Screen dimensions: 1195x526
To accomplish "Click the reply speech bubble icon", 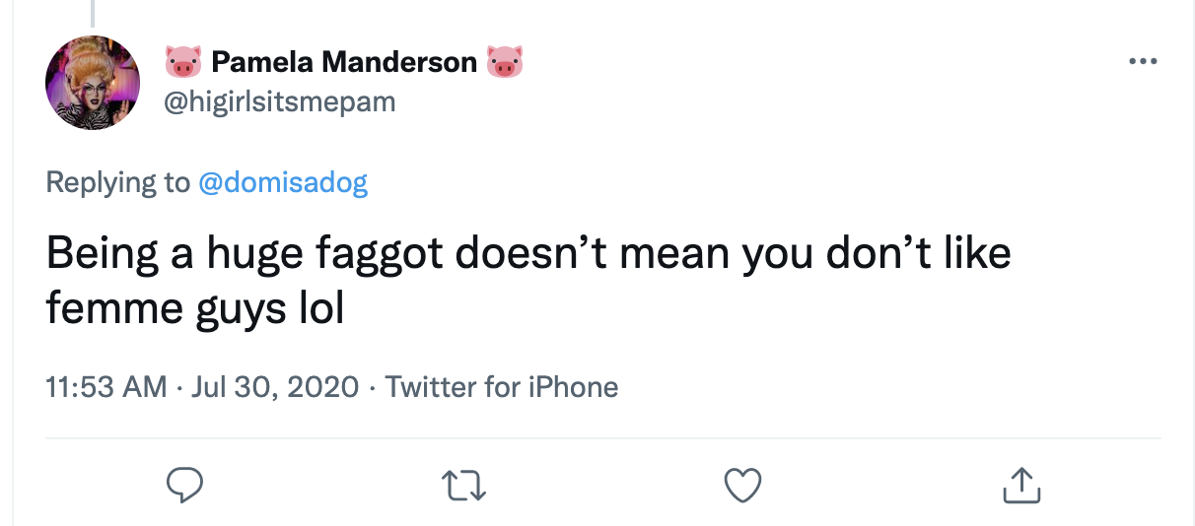I will (x=183, y=483).
